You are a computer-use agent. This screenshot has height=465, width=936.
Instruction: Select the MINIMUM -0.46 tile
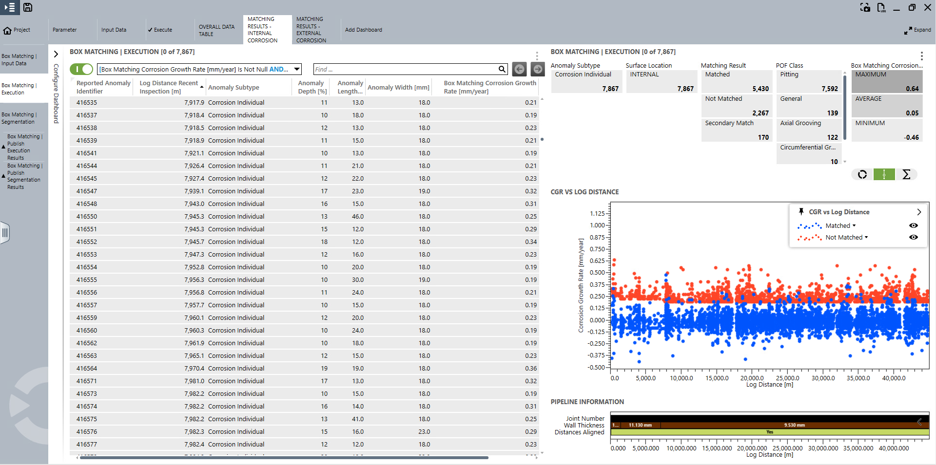[x=887, y=130]
